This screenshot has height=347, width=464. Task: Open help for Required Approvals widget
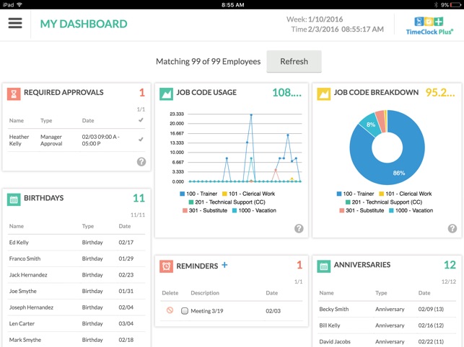coord(141,162)
